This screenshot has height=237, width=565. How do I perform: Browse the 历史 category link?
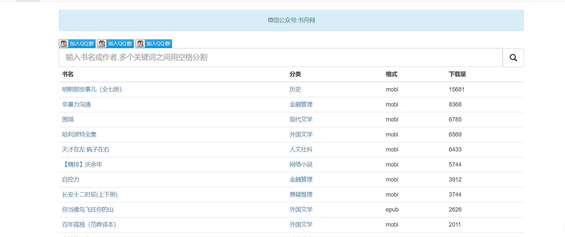pos(295,89)
